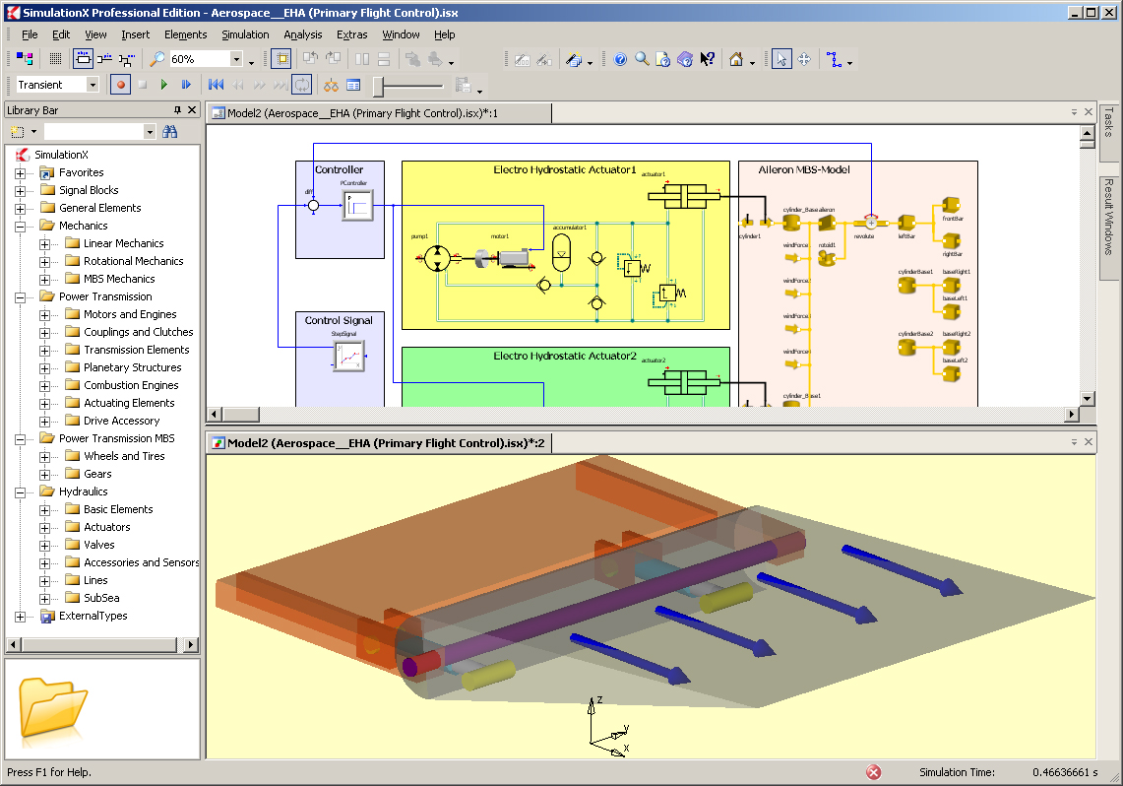Click the magnifier zoom tool icon
1123x786 pixels.
(156, 59)
